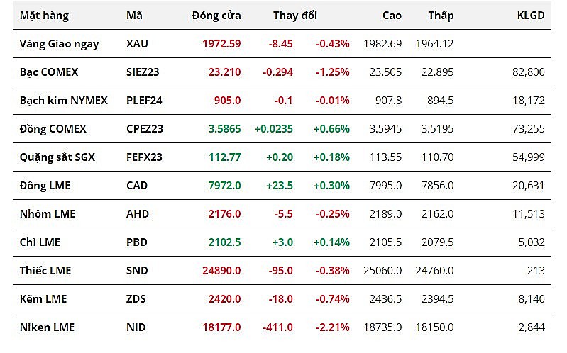Click the 'KLGD' column header

[x=531, y=16]
